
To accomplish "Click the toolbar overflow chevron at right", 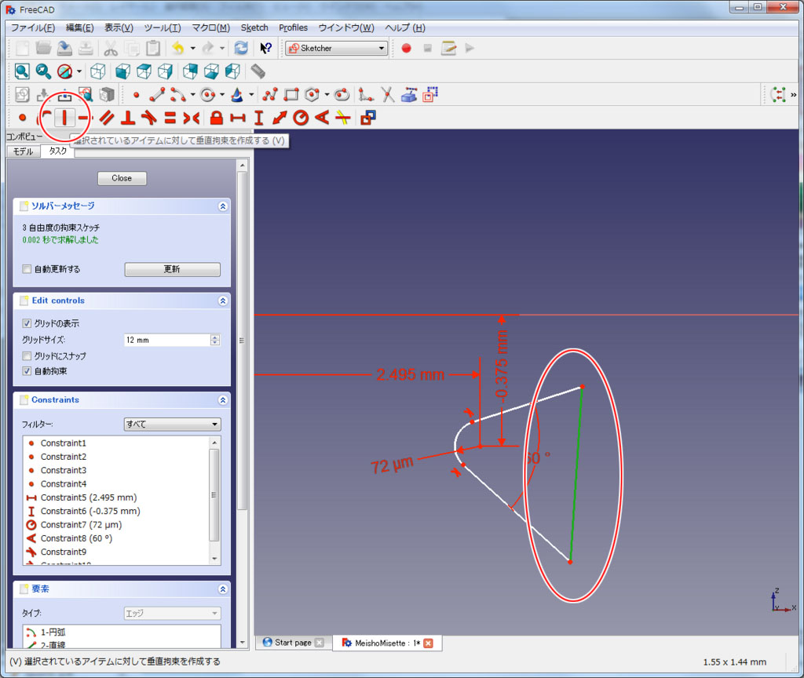I will coord(793,95).
